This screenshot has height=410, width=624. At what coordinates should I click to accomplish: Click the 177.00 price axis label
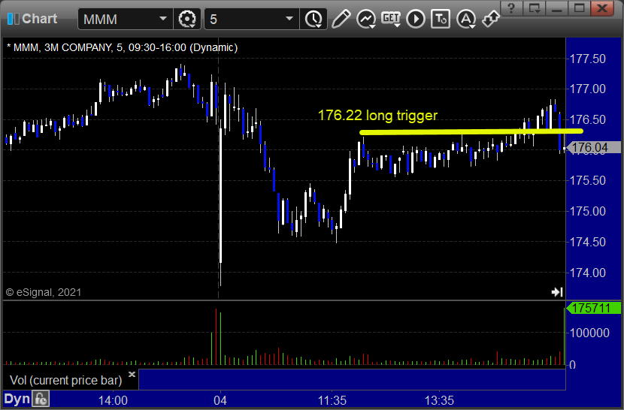pos(588,89)
